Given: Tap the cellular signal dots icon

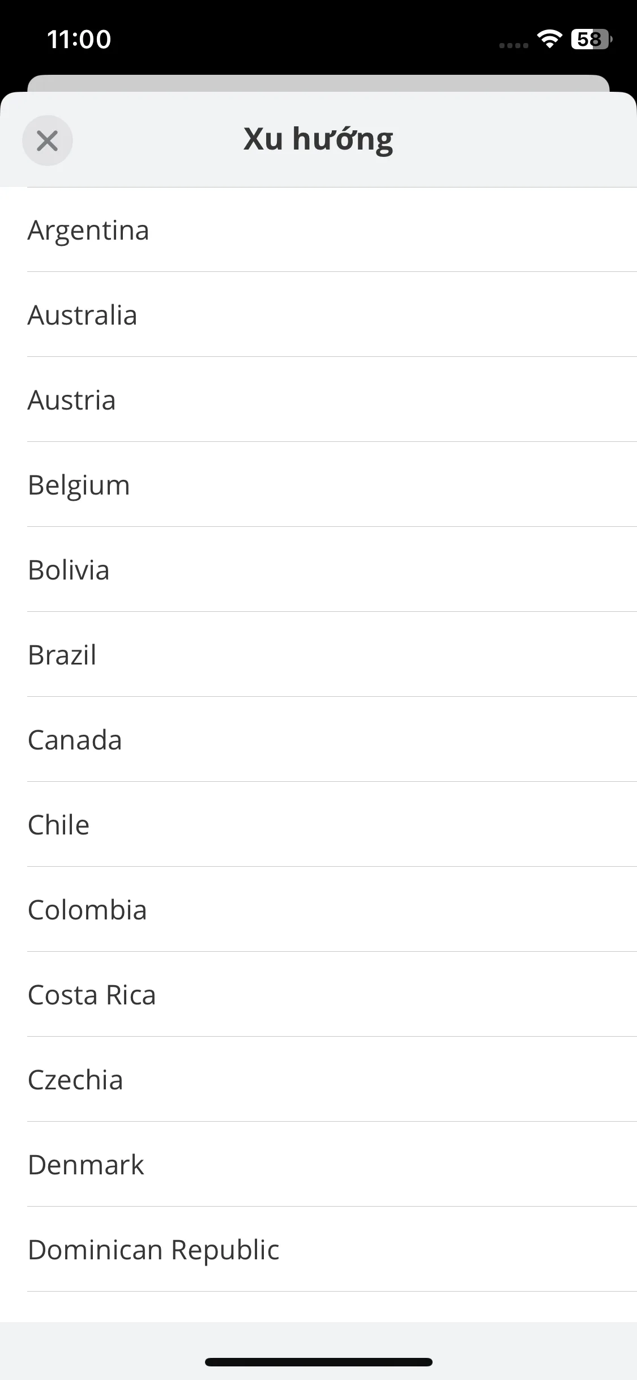Looking at the screenshot, I should (514, 45).
